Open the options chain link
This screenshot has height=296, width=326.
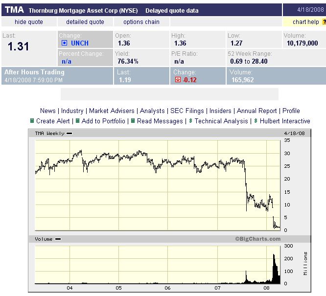tap(141, 22)
